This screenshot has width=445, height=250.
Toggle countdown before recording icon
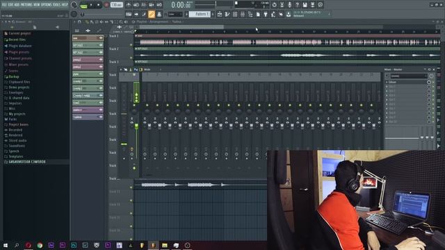point(144,5)
